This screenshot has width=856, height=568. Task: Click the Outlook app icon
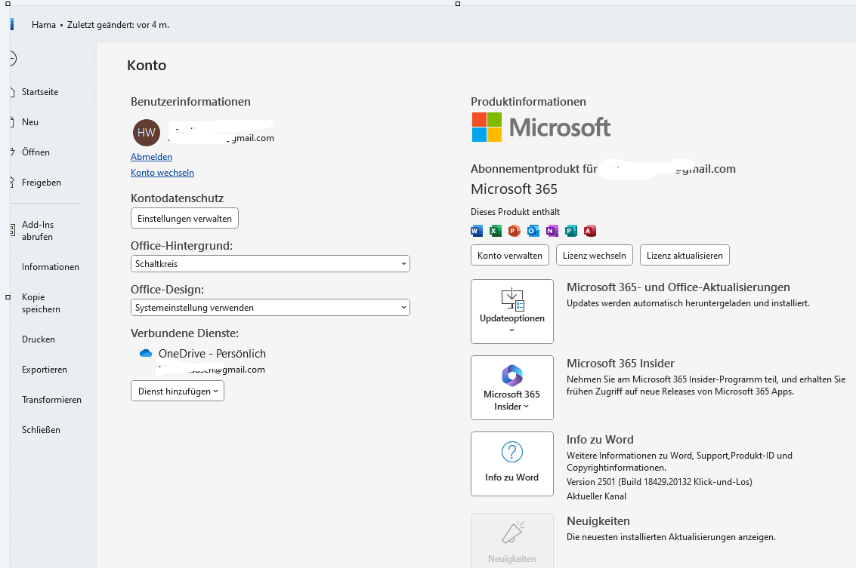(533, 231)
